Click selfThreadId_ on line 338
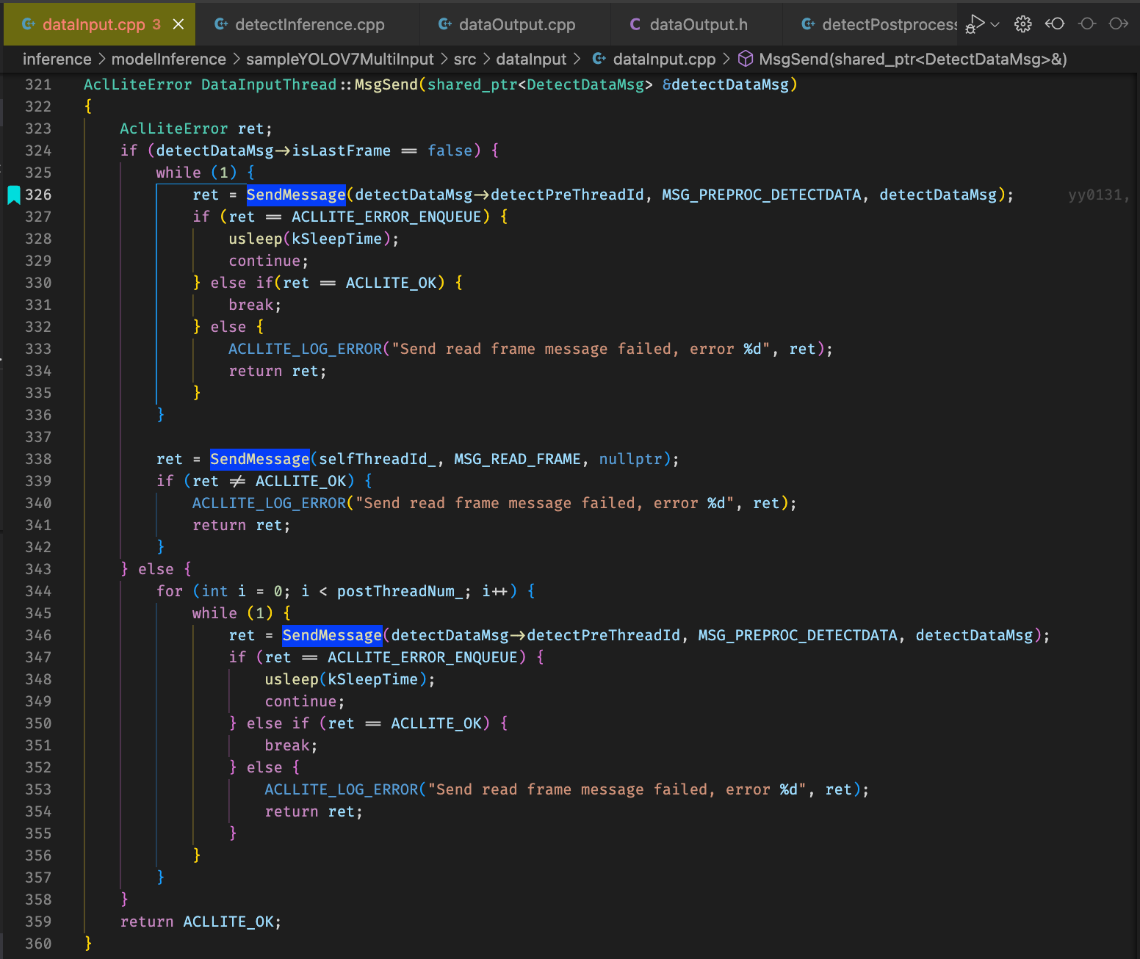The image size is (1140, 959). 377,459
